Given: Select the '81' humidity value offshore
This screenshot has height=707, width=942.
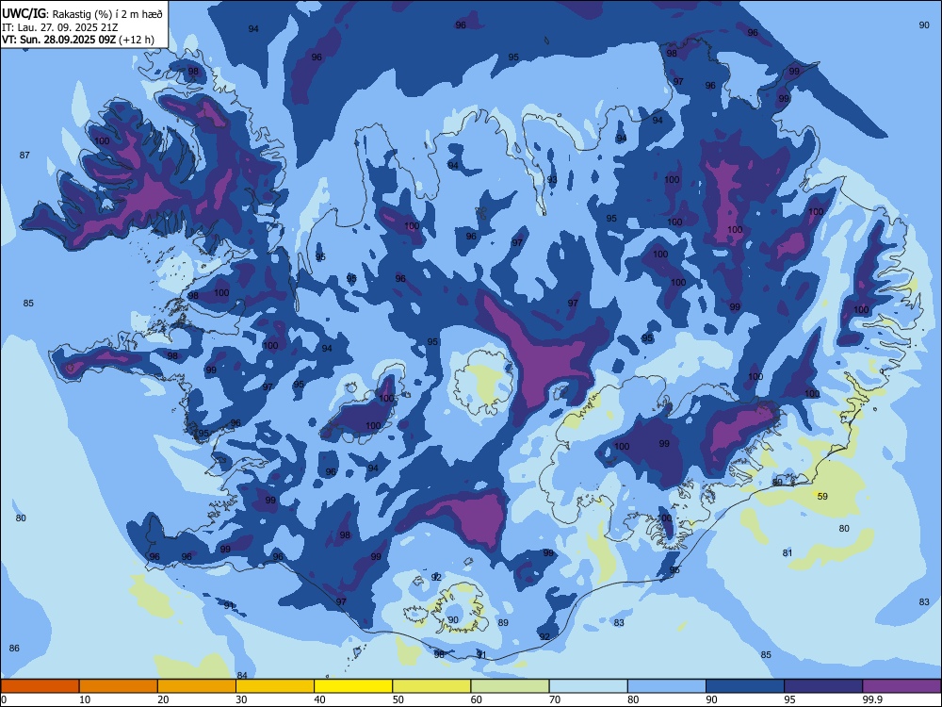Looking at the screenshot, I should coord(788,553).
